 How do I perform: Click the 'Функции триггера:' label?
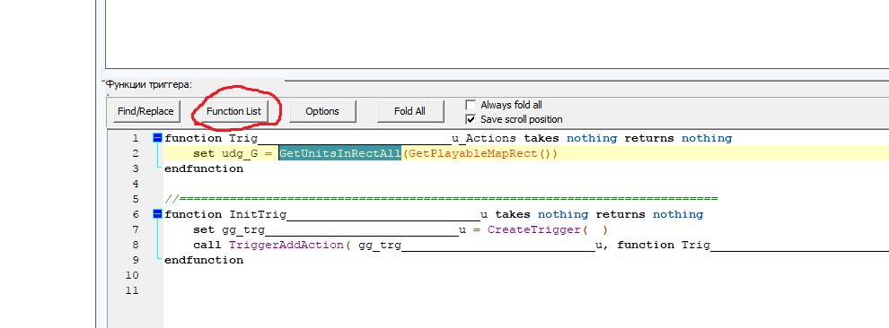coord(148,85)
